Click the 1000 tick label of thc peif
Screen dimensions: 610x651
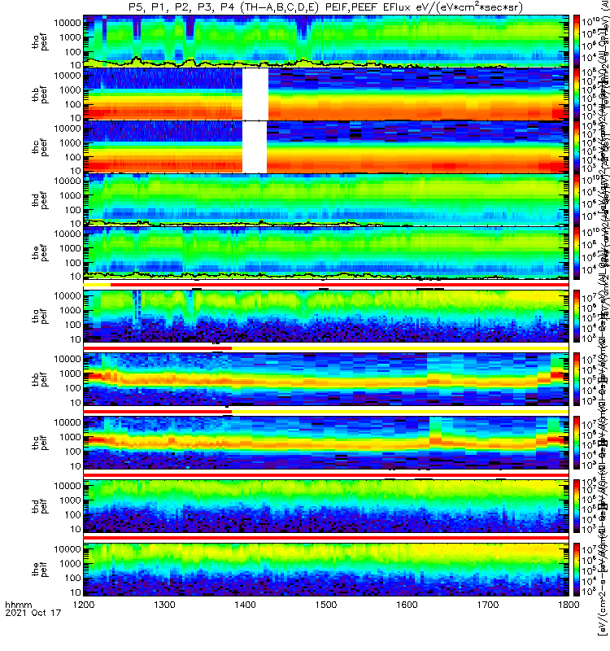pyautogui.click(x=70, y=437)
